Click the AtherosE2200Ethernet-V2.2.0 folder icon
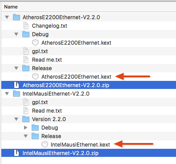The image size is (176, 164). [16, 17]
